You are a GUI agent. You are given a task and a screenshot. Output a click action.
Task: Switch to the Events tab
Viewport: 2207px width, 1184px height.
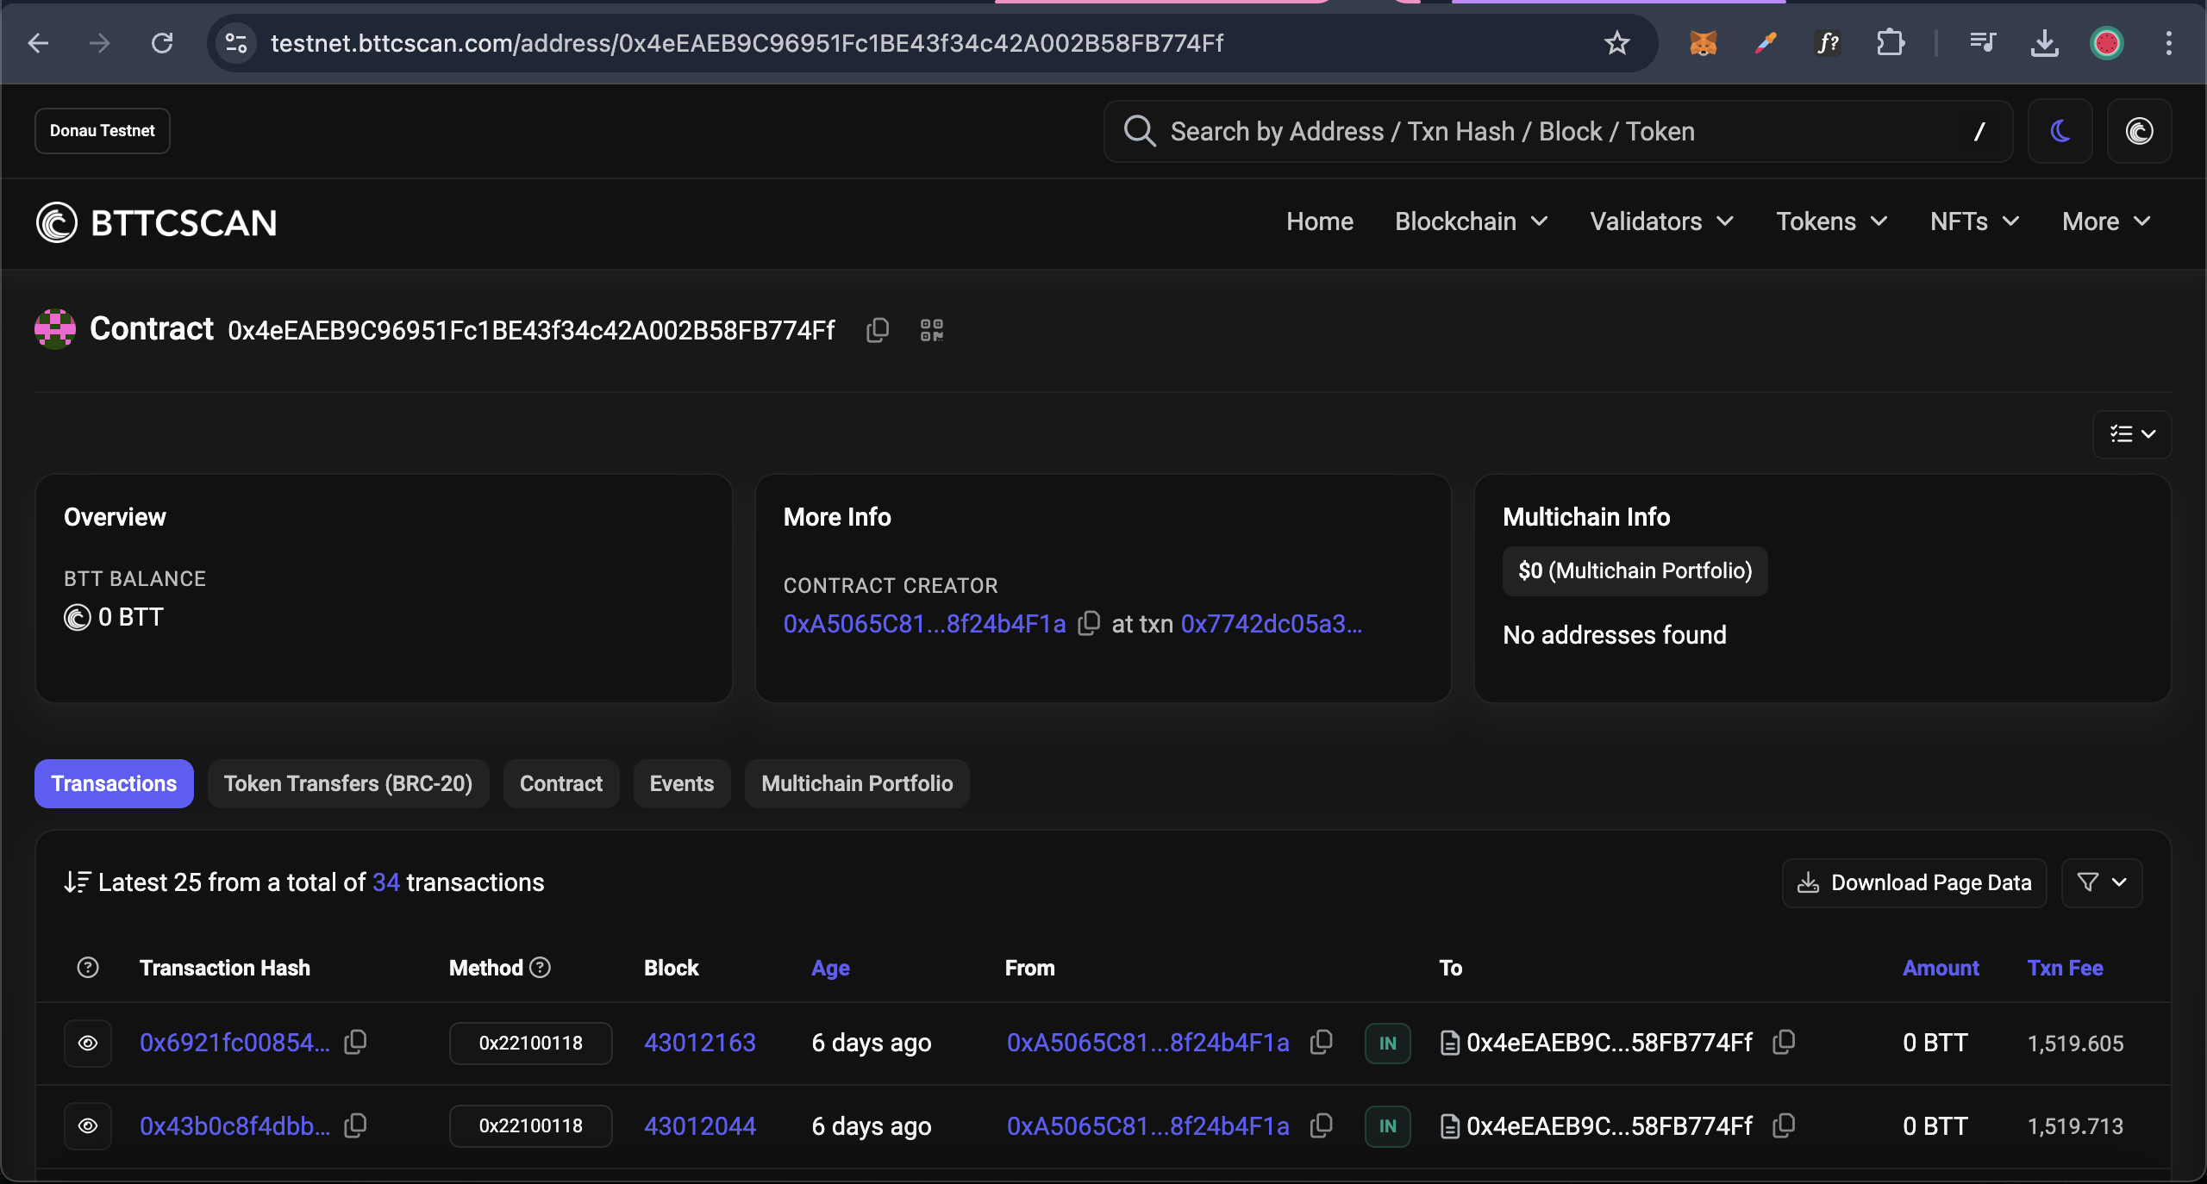tap(681, 783)
